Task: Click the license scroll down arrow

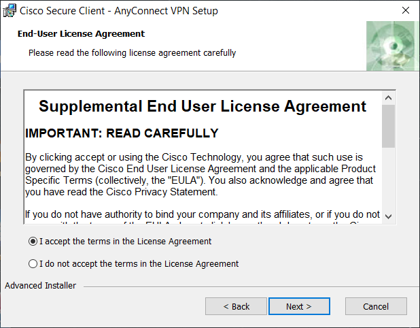Action: click(x=388, y=216)
